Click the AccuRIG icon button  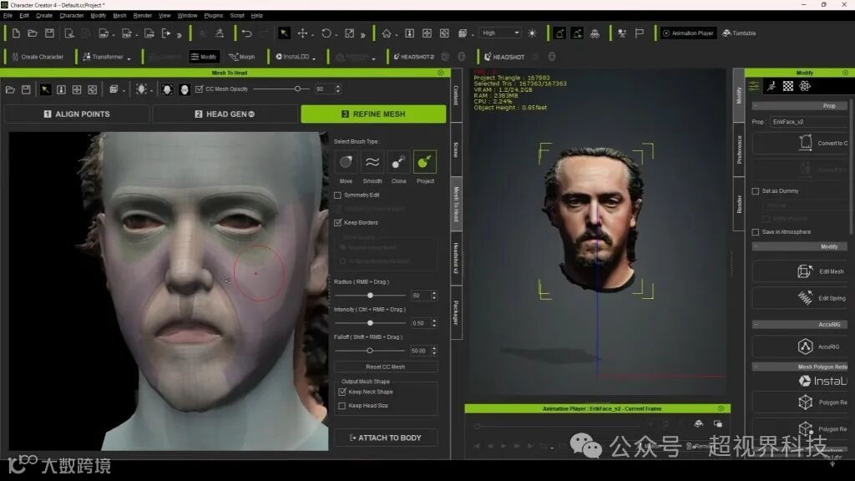[x=806, y=347]
